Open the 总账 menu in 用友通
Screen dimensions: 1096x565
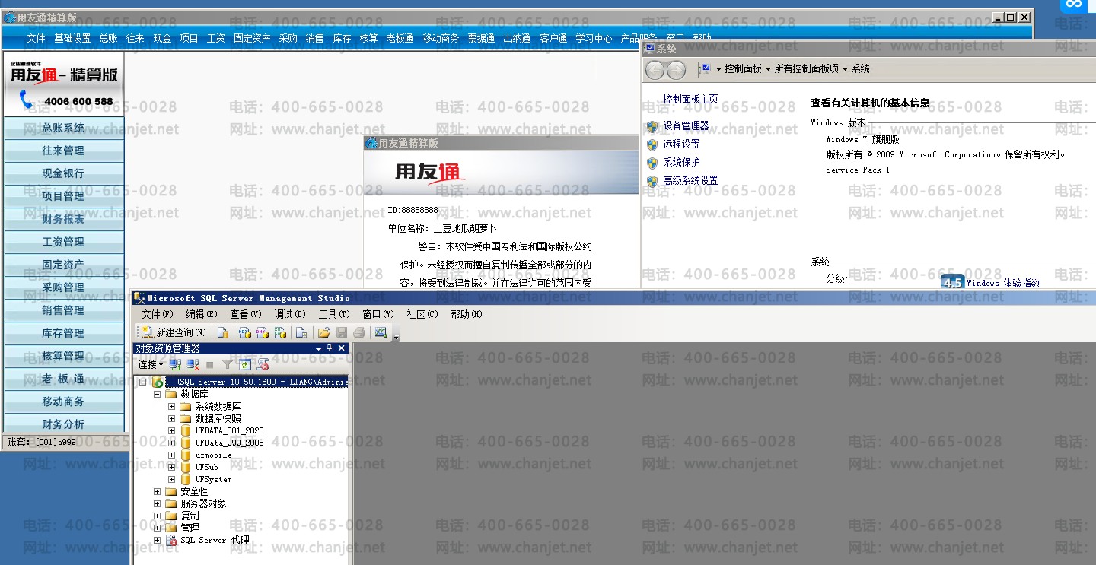coord(108,38)
